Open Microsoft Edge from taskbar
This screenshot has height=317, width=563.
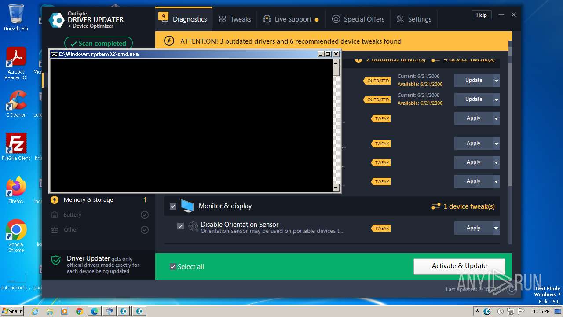click(95, 311)
